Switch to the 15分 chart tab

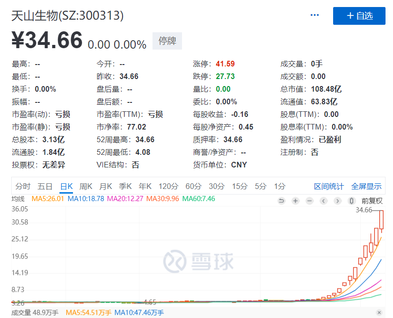tap(240, 187)
